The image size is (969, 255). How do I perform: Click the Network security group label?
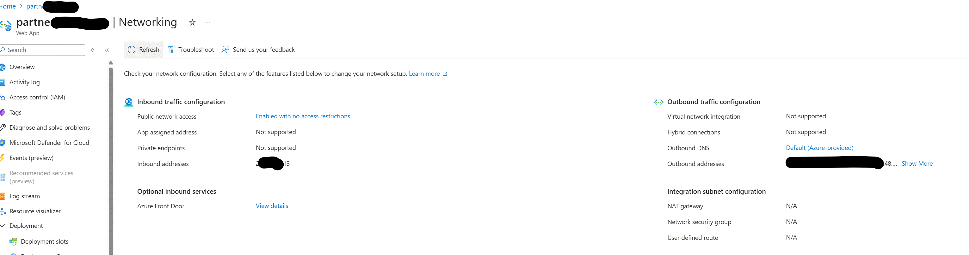click(x=699, y=222)
